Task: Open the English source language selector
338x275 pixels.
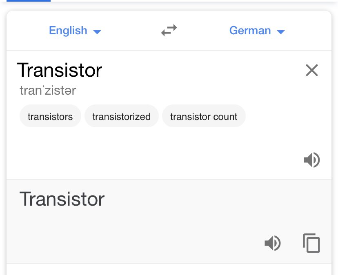Action: [x=68, y=31]
